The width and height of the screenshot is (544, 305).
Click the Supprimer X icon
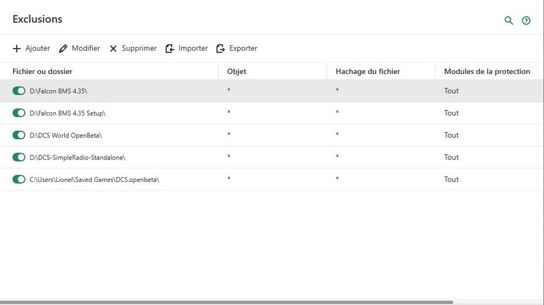click(x=113, y=48)
